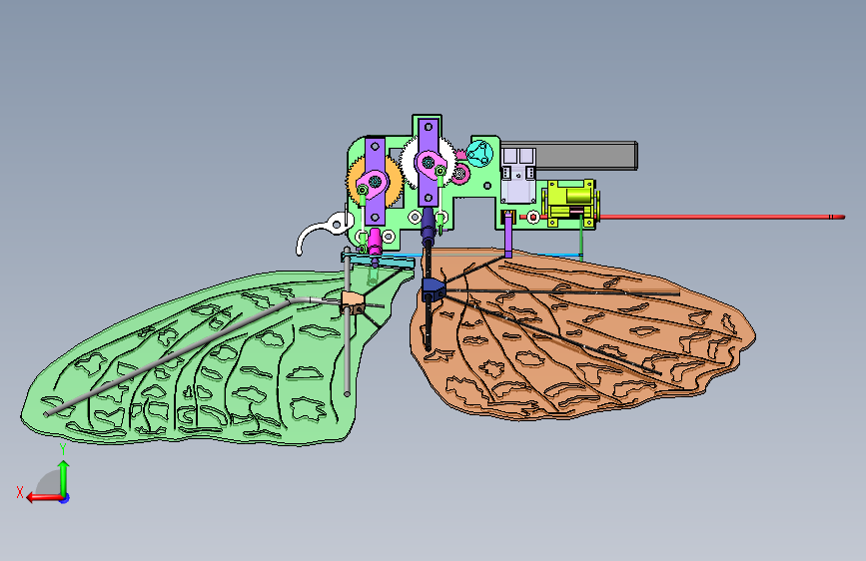
Task: Pick the long red rod on the right
Action: pyautogui.click(x=718, y=217)
